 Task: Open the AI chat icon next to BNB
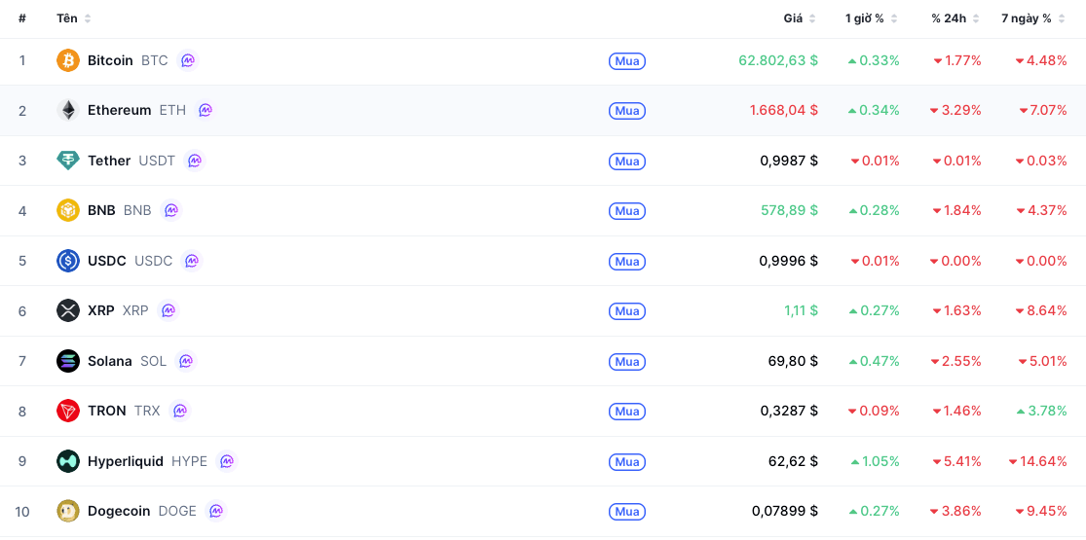click(x=170, y=210)
